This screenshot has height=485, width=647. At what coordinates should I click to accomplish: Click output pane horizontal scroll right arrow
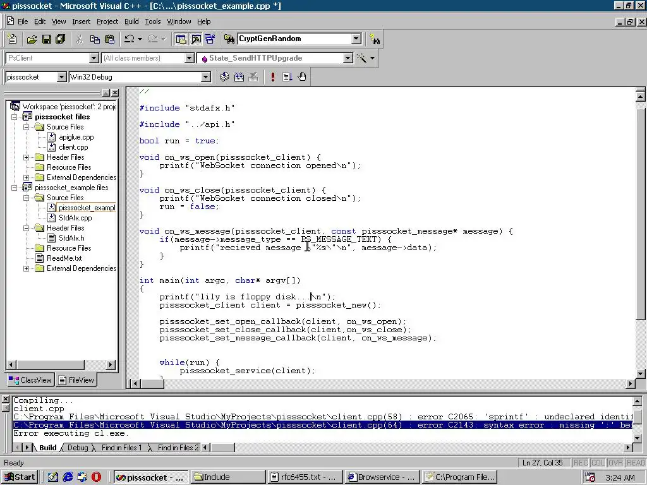coord(629,448)
